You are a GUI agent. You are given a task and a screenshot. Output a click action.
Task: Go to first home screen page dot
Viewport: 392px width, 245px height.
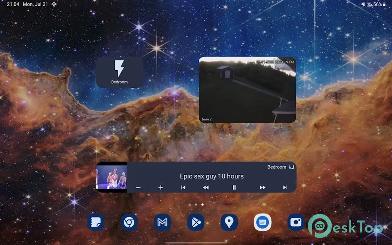pyautogui.click(x=190, y=205)
